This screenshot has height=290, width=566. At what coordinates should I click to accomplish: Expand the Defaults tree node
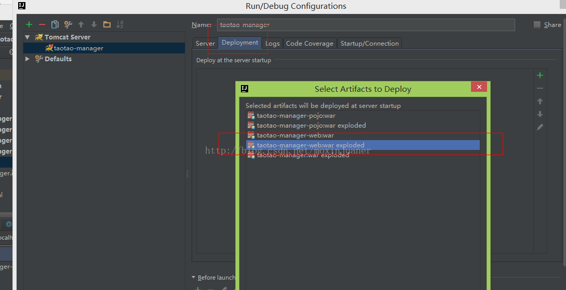point(28,59)
